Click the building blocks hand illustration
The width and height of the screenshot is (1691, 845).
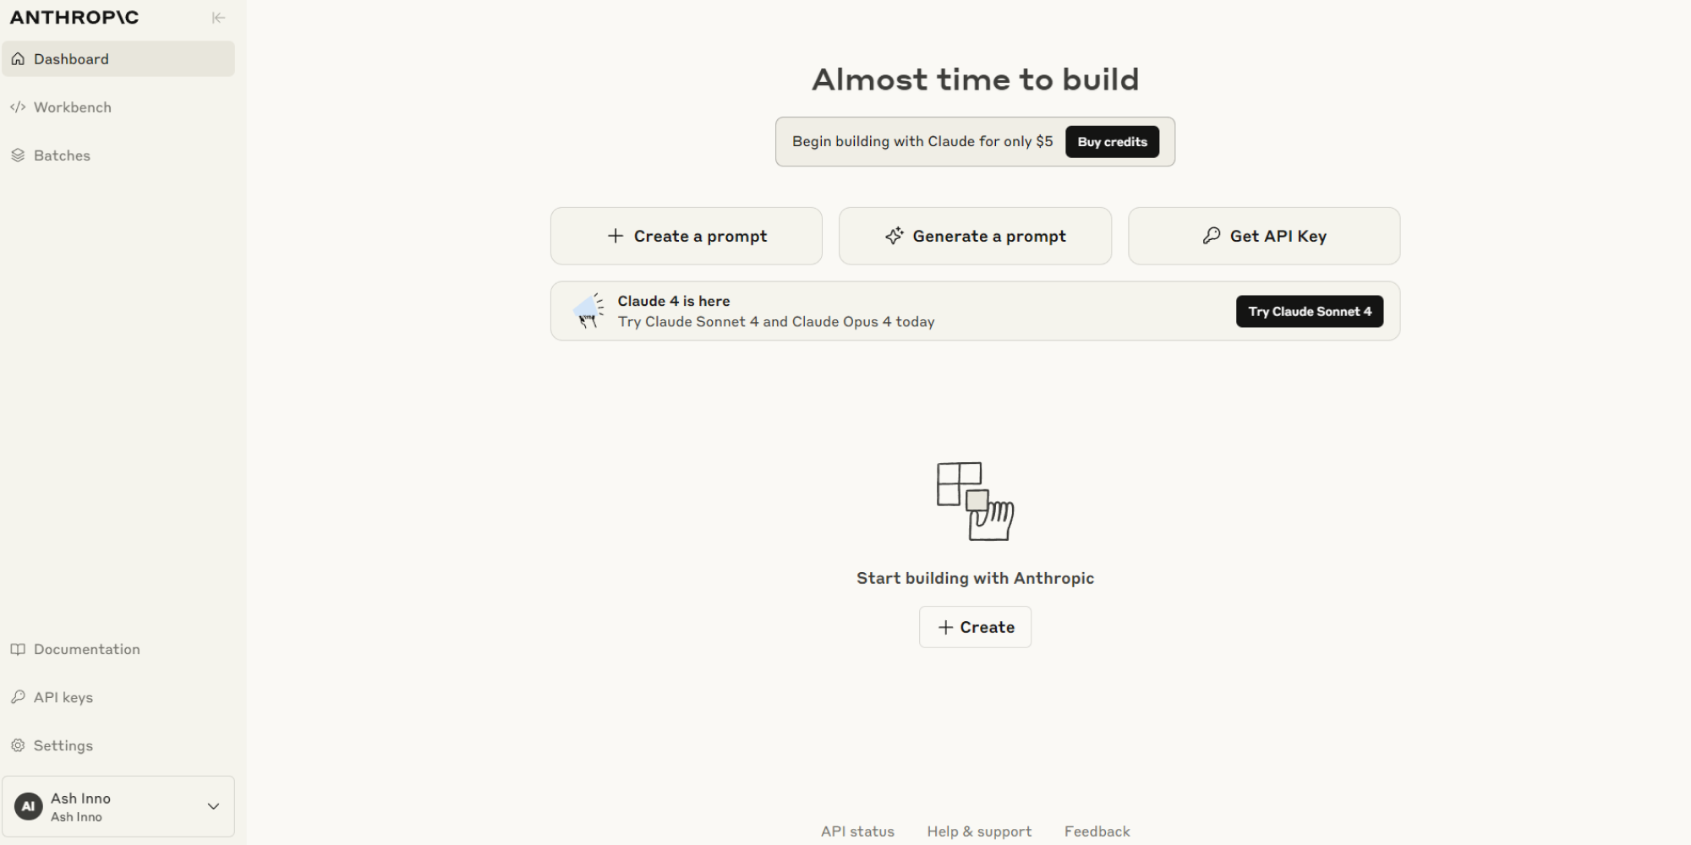pyautogui.click(x=975, y=501)
